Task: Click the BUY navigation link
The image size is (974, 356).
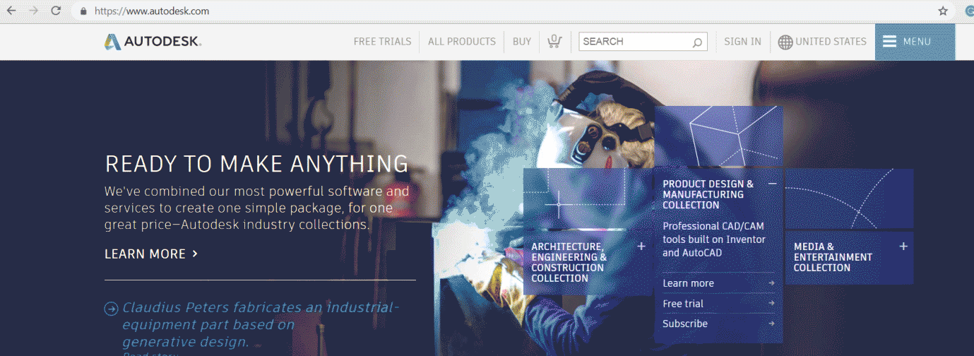Action: (522, 42)
